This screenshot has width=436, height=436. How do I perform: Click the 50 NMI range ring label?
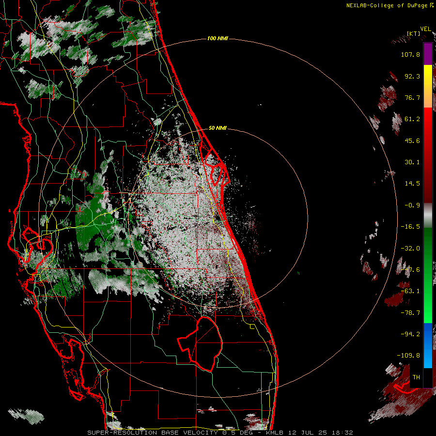click(218, 128)
